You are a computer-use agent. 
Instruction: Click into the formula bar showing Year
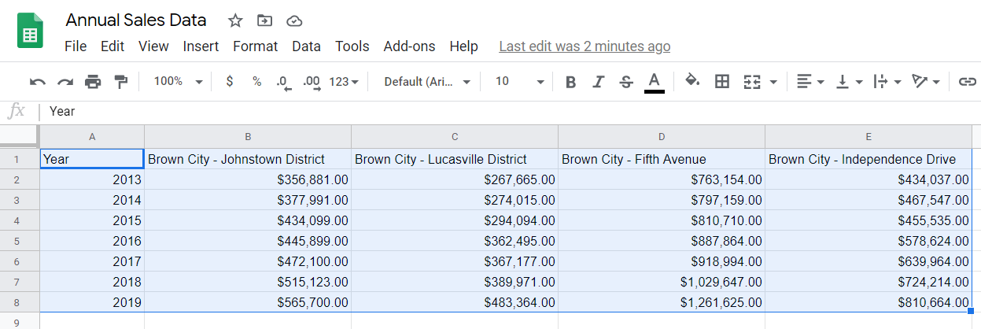click(511, 111)
